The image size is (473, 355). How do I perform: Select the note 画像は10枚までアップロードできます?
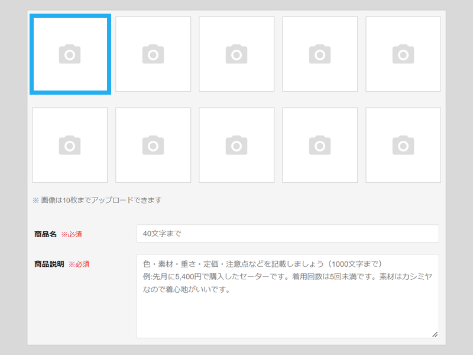[x=97, y=200]
